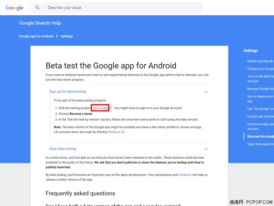Open Use "Ok Google" sidebar item

pyautogui.click(x=260, y=109)
